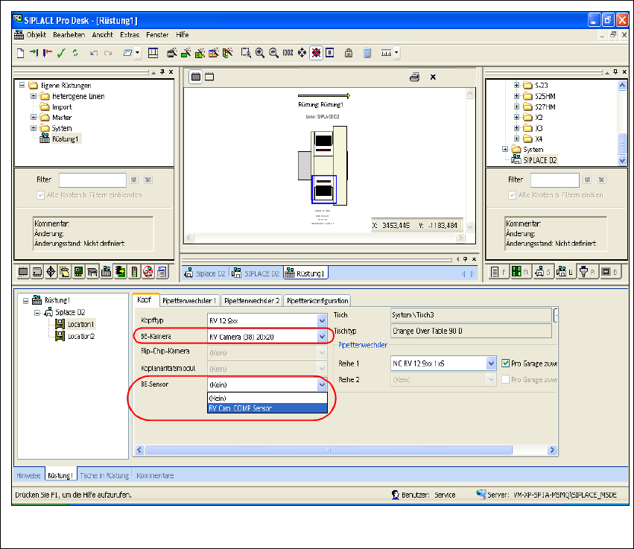Select RV Cam COMP Sensor option

click(267, 408)
